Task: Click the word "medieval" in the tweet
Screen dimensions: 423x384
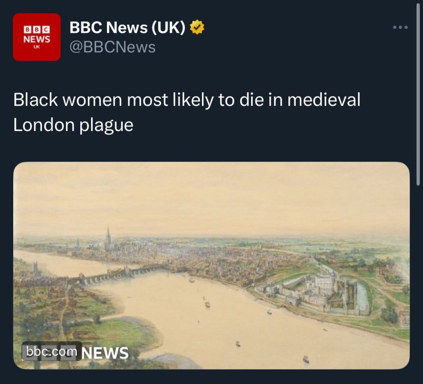Action: (x=324, y=100)
